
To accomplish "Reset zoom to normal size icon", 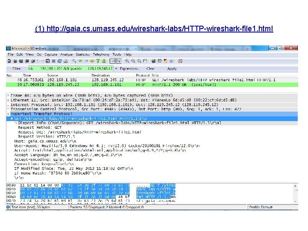I will (139, 61).
